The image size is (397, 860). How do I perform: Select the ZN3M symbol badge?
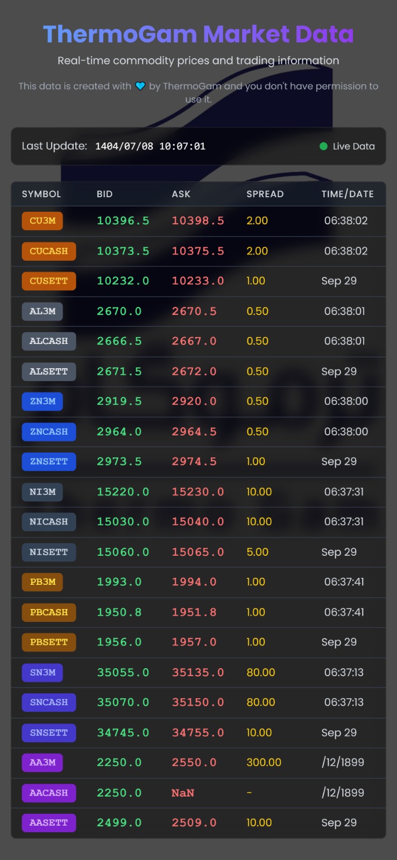pos(42,402)
